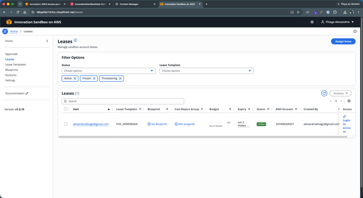Collapse the side navigation with the chevron
The width and height of the screenshot is (363, 198).
point(47,41)
